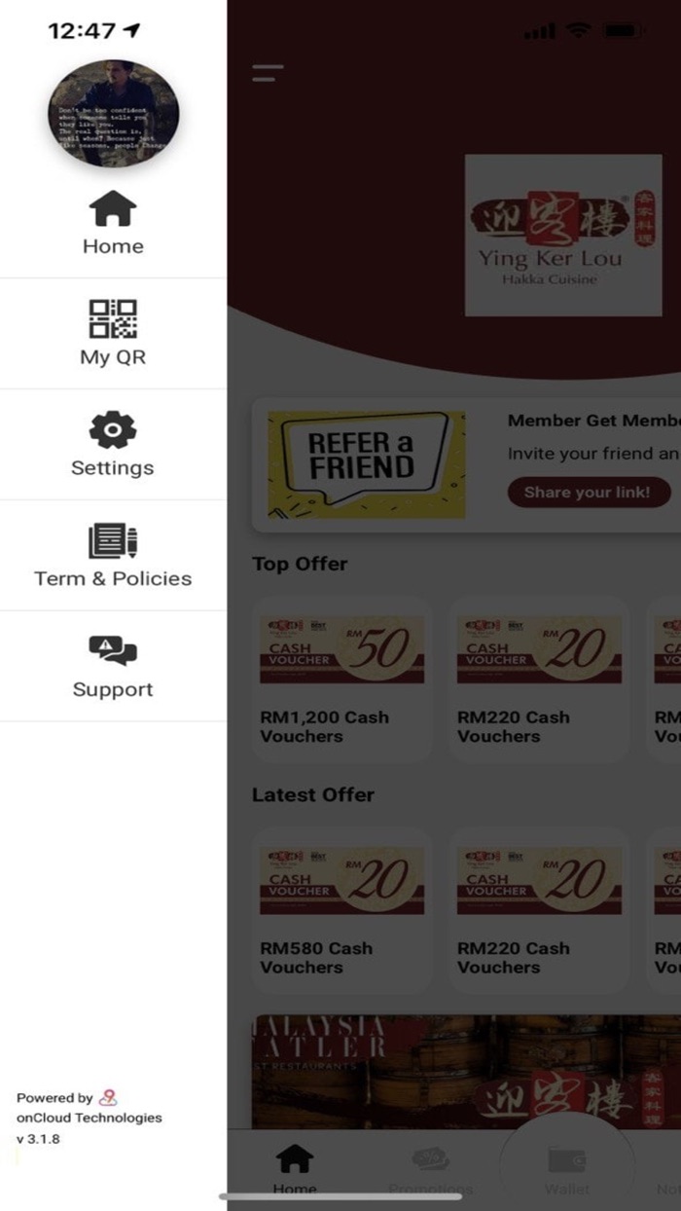Viewport: 681px width, 1211px height.
Task: Open the My QR code icon
Action: click(113, 318)
